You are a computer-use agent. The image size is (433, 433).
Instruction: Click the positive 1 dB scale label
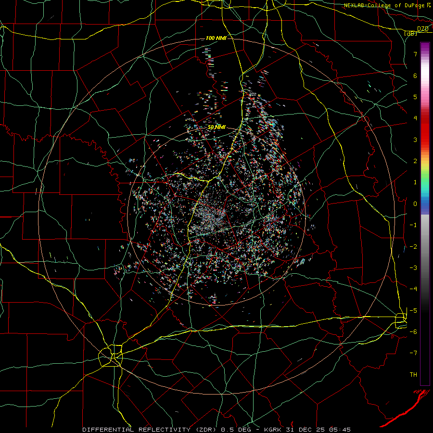[415, 182]
